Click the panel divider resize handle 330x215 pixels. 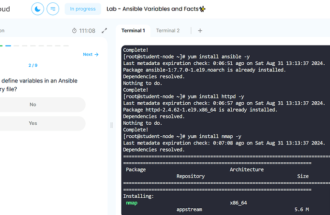coord(112,125)
